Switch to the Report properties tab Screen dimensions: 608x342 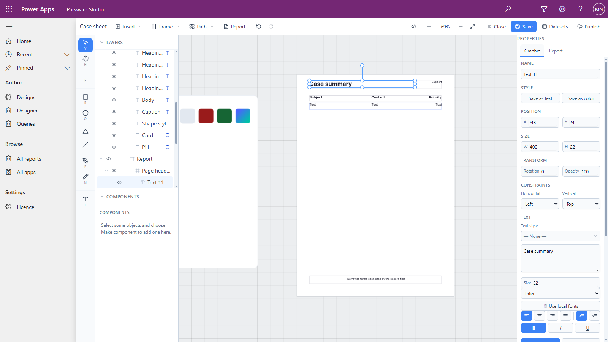pos(556,51)
